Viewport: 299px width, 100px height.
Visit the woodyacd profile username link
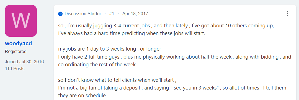(18, 44)
